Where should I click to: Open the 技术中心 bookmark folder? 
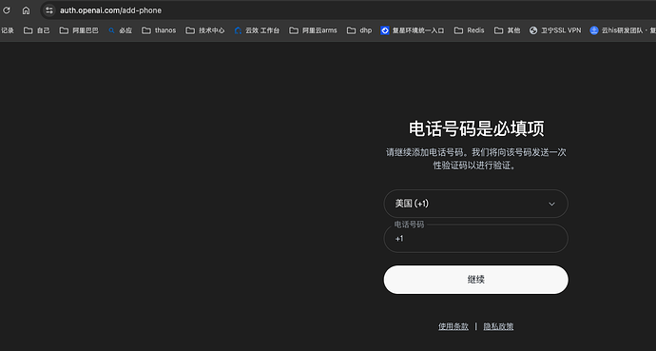click(x=205, y=30)
